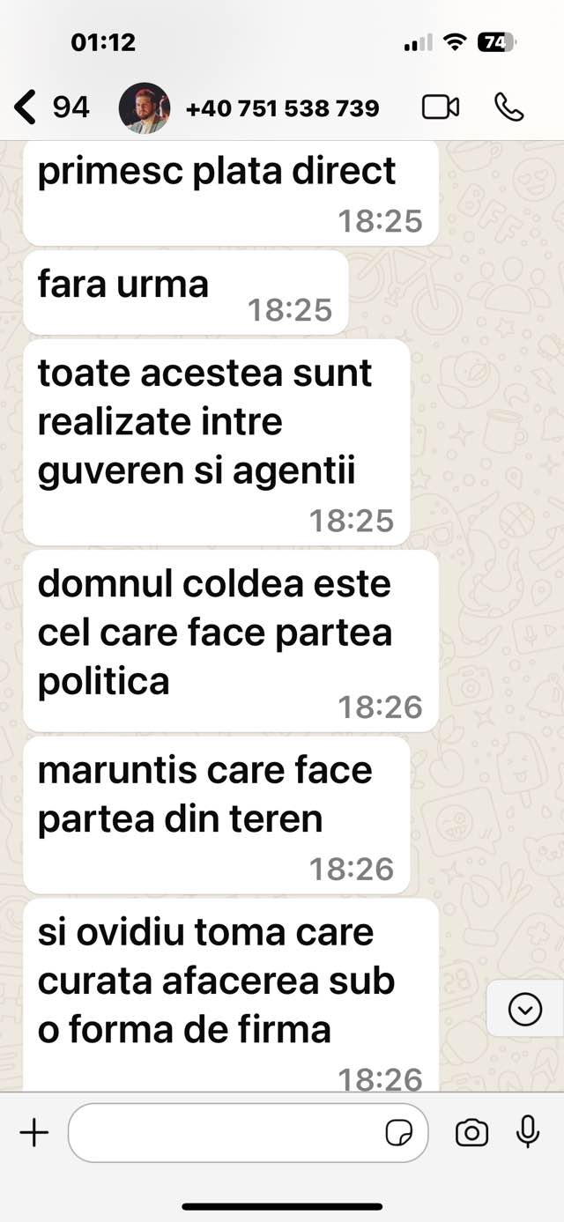The height and width of the screenshot is (1222, 564).
Task: Start a video call with the contact
Action: pyautogui.click(x=441, y=107)
